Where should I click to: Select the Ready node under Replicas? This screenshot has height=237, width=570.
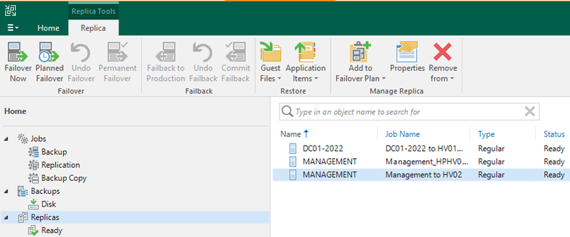point(52,231)
